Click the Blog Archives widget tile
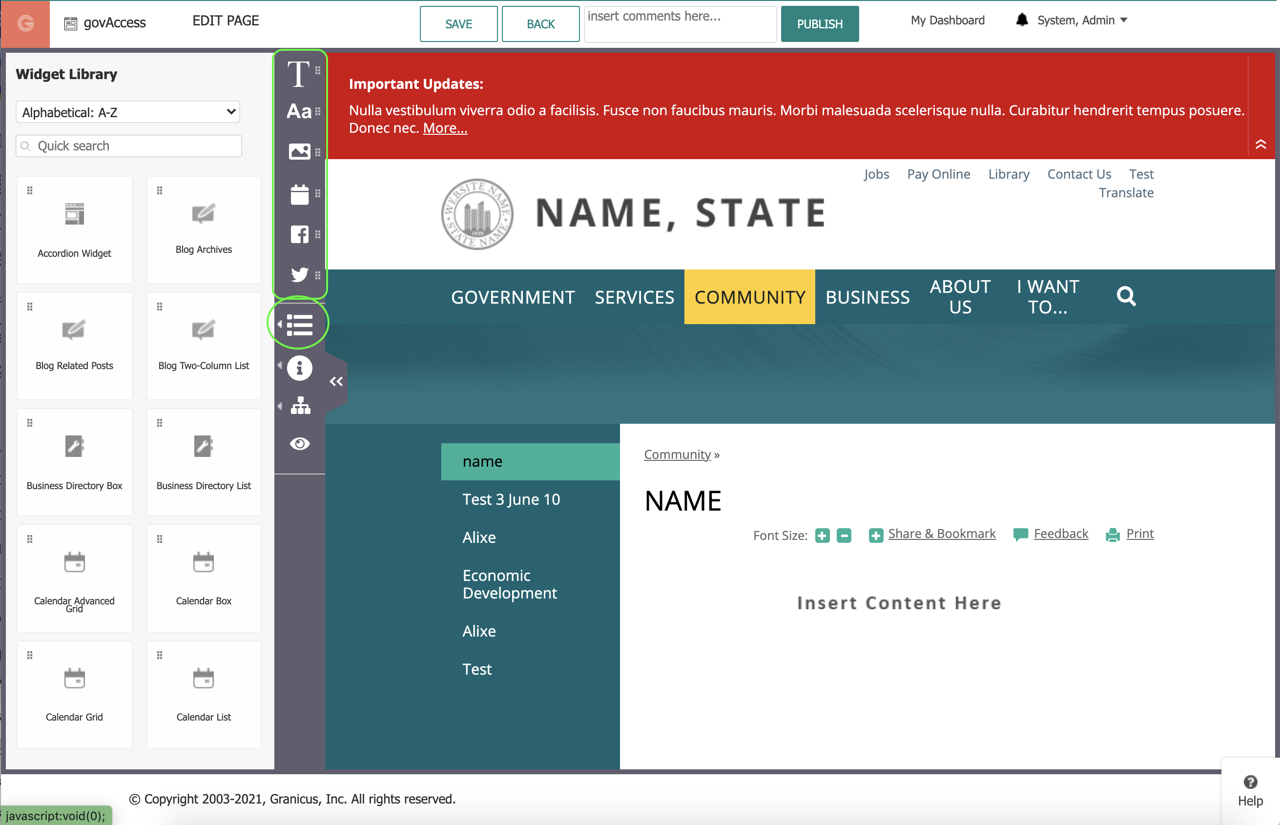Image resolution: width=1280 pixels, height=825 pixels. pyautogui.click(x=204, y=230)
